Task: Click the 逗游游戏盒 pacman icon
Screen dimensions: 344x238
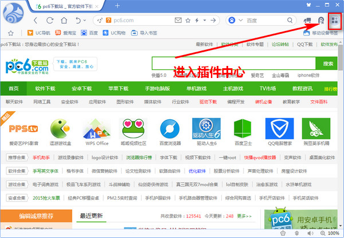Action: [x=60, y=128]
